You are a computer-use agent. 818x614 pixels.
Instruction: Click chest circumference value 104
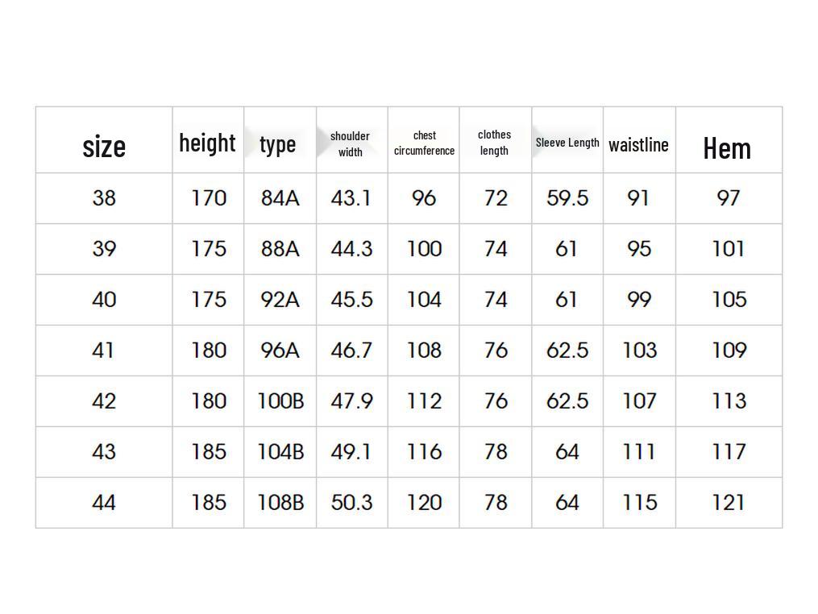click(x=424, y=300)
